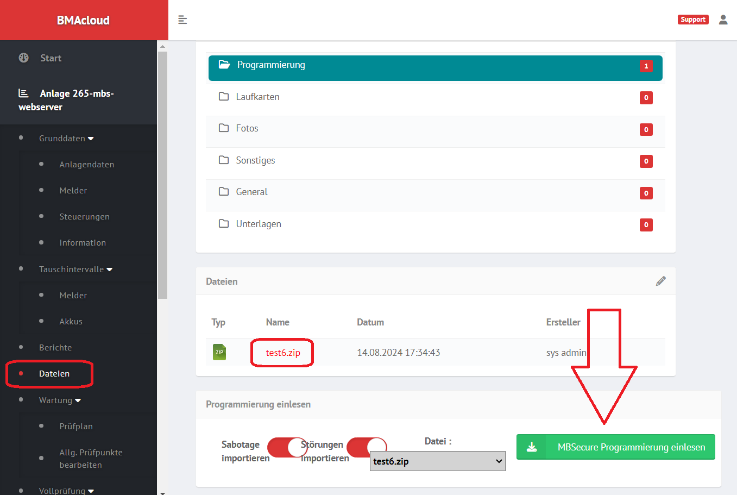737x495 pixels.
Task: Open Information in the sidebar
Action: click(83, 243)
